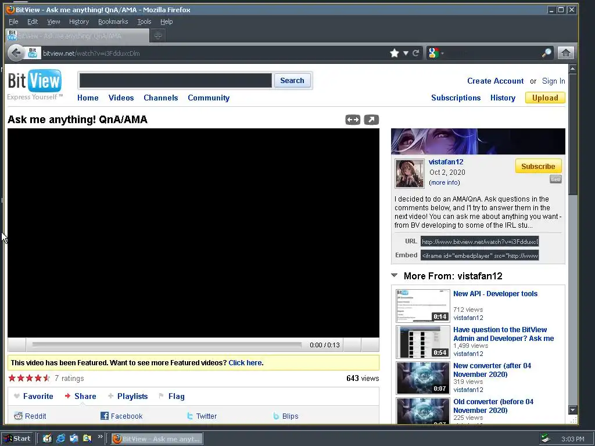Click the small View badge under Subscribe
This screenshot has height=446, width=595.
(x=555, y=179)
